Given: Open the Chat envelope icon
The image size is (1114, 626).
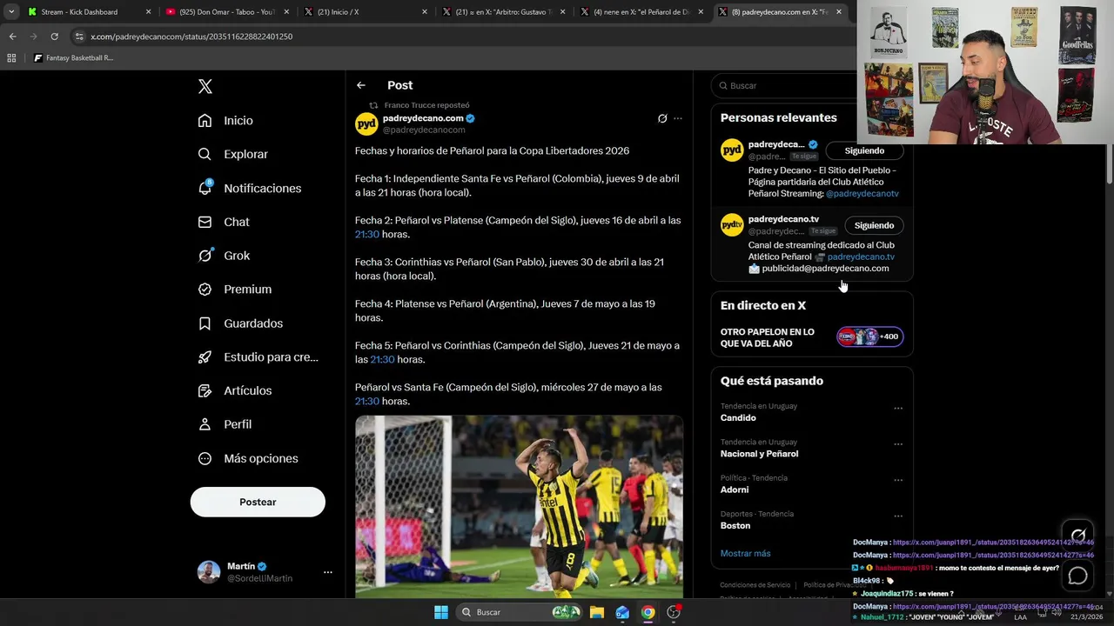Looking at the screenshot, I should [x=205, y=222].
